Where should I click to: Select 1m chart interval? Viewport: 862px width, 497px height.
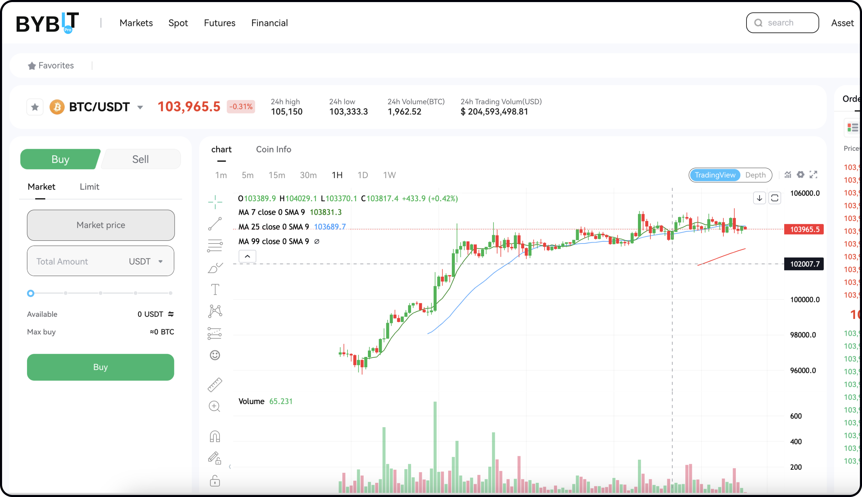tap(221, 175)
